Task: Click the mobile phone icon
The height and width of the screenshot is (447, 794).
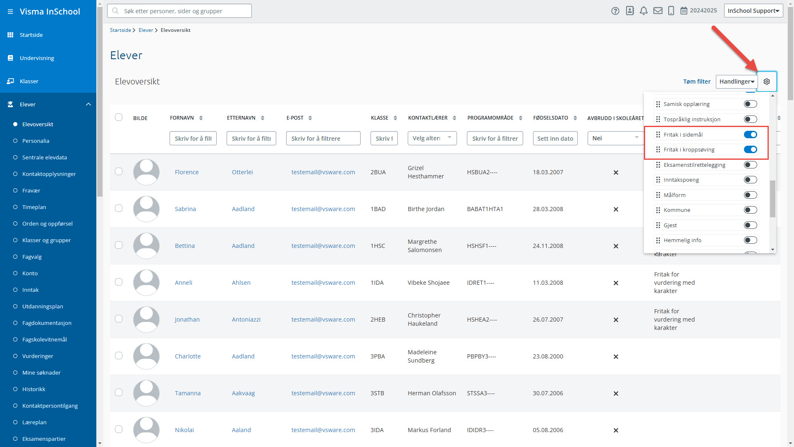Action: [x=671, y=11]
